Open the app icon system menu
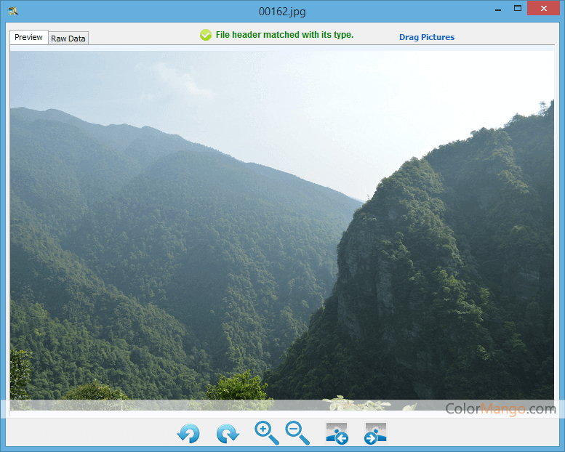565x452 pixels. click(x=12, y=11)
